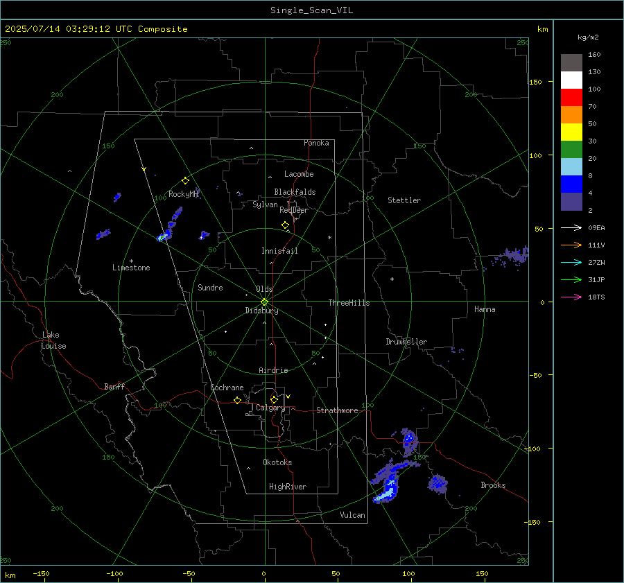
Task: Click the Vulcan label
Action: [x=352, y=515]
